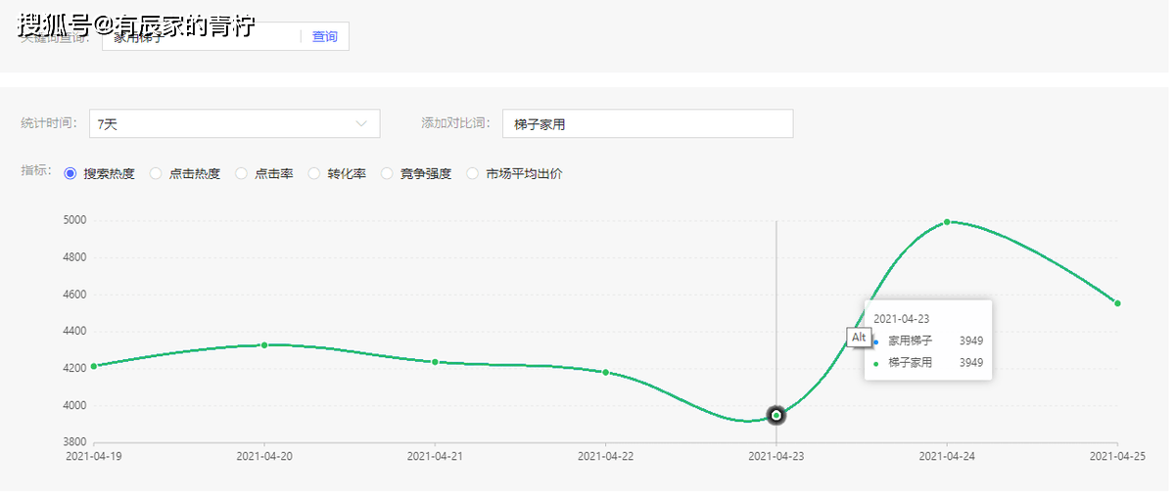The image size is (1175, 500).
Task: Select the 点击率 radio button
Action: coord(242,174)
